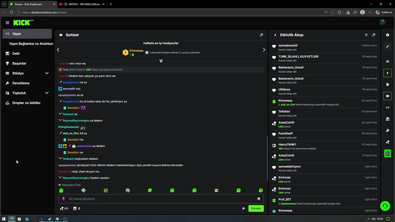Go to next weekly gifter slide
395x222 pixels.
264,50
